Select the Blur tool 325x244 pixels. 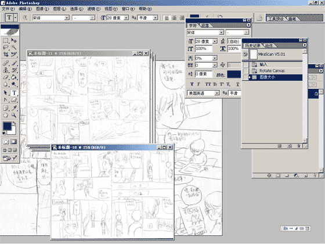(6, 84)
